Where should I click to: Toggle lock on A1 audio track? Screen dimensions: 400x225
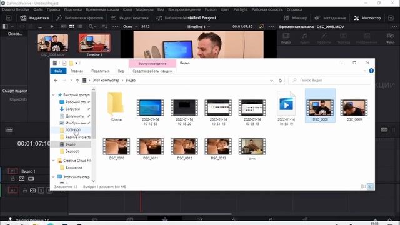click(25, 190)
